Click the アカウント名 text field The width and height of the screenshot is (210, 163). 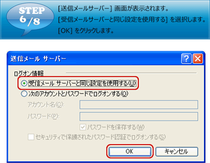coord(139,105)
